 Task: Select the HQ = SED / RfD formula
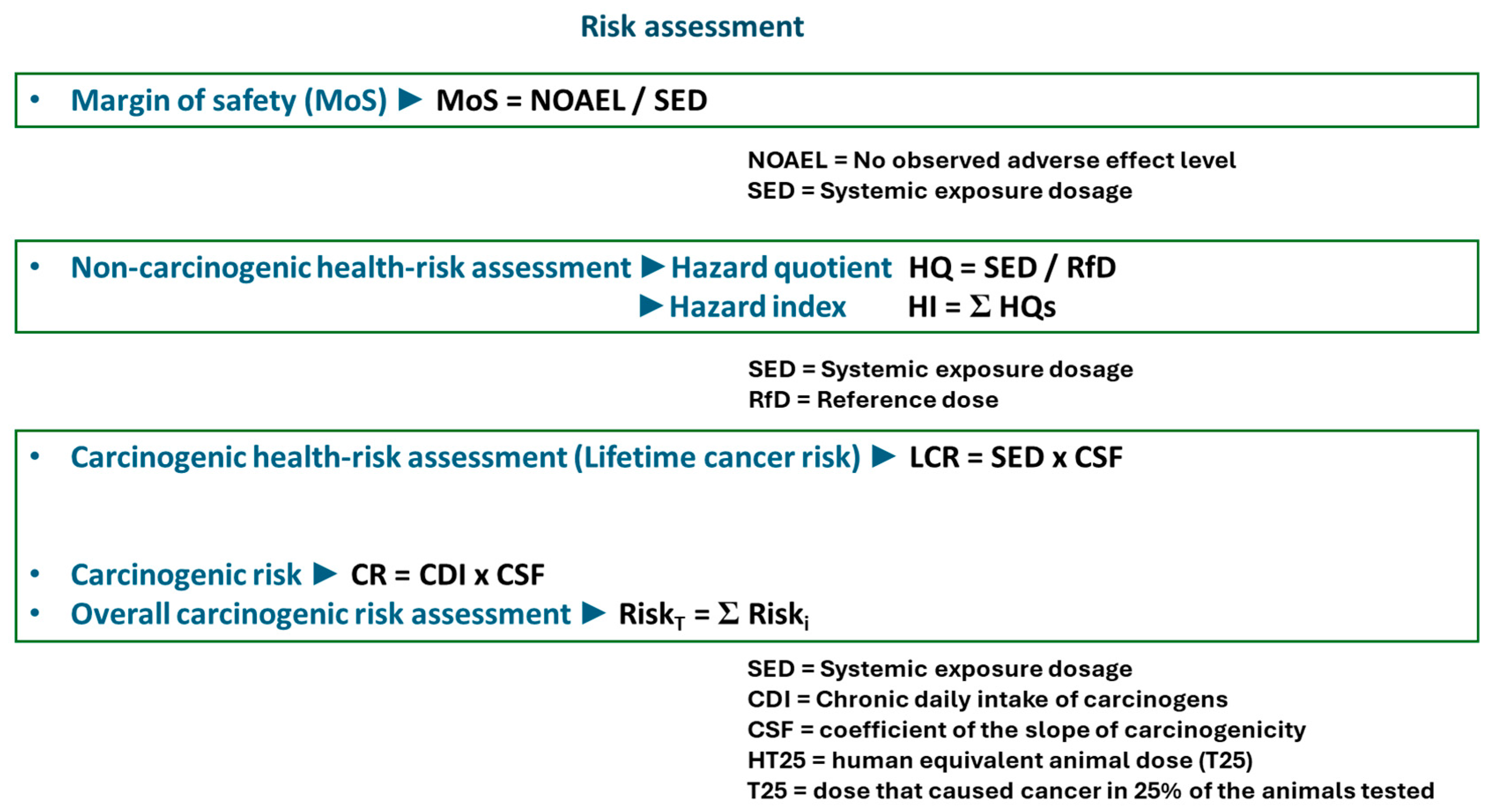[1011, 268]
